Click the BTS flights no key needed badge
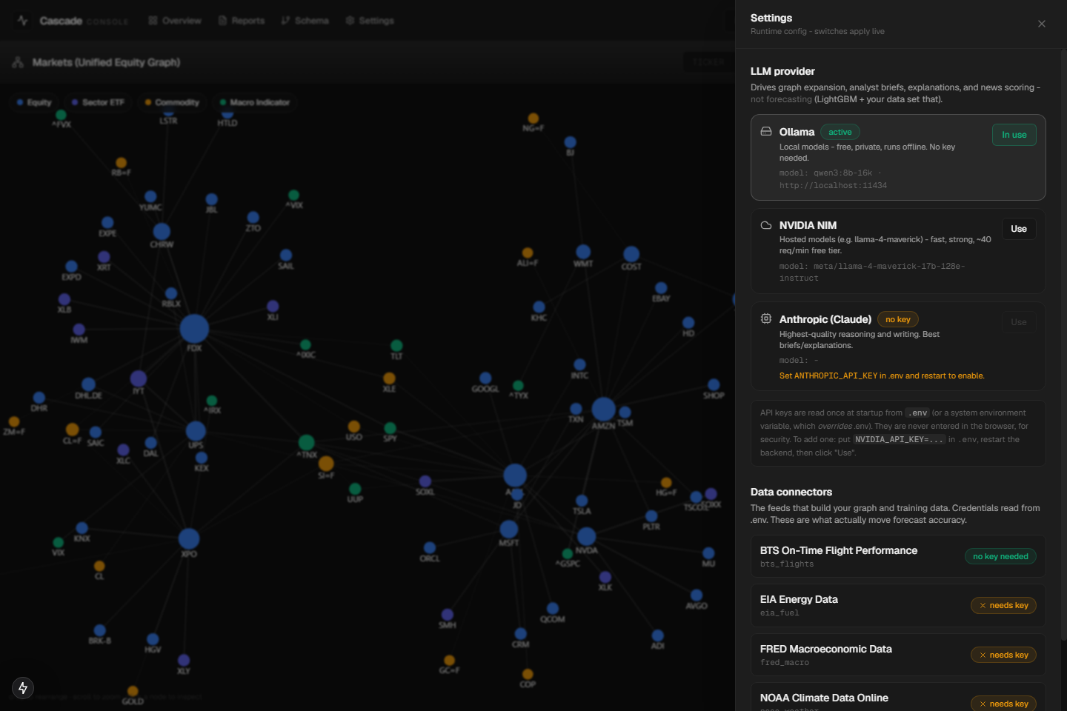Screen dimensions: 1067x711 pyautogui.click(x=1000, y=556)
